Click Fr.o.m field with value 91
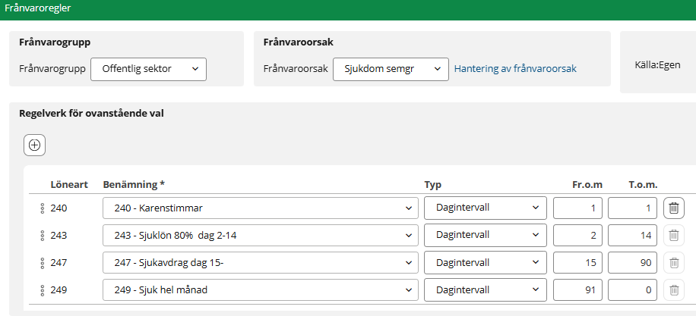 tap(577, 289)
